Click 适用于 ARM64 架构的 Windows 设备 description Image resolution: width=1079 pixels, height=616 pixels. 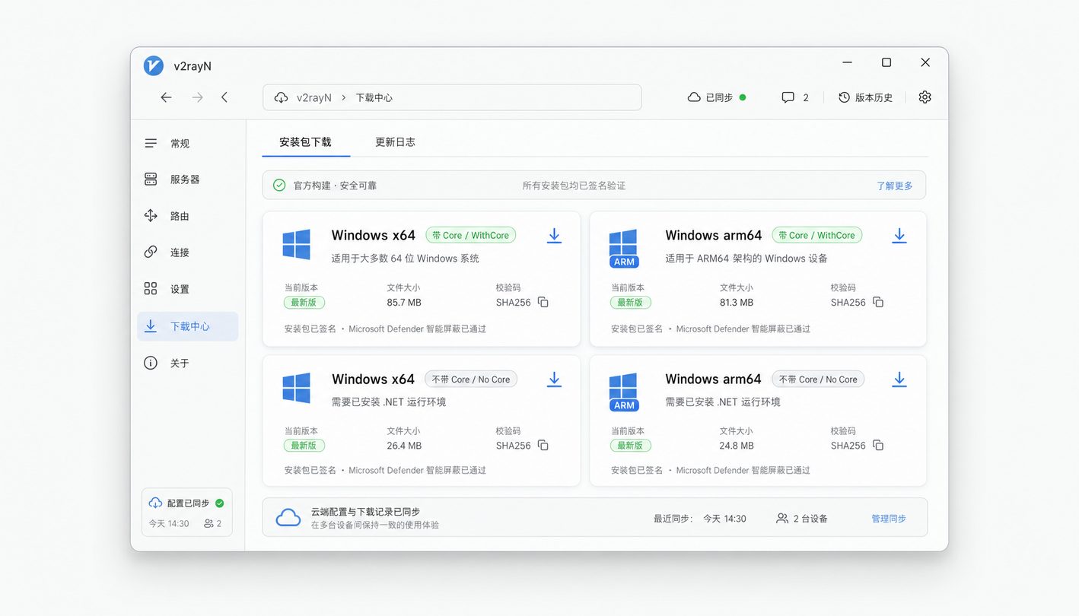[x=746, y=259]
